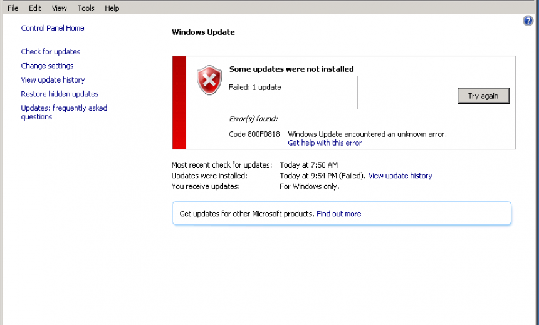
Task: Open Change settings in sidebar
Action: [47, 66]
